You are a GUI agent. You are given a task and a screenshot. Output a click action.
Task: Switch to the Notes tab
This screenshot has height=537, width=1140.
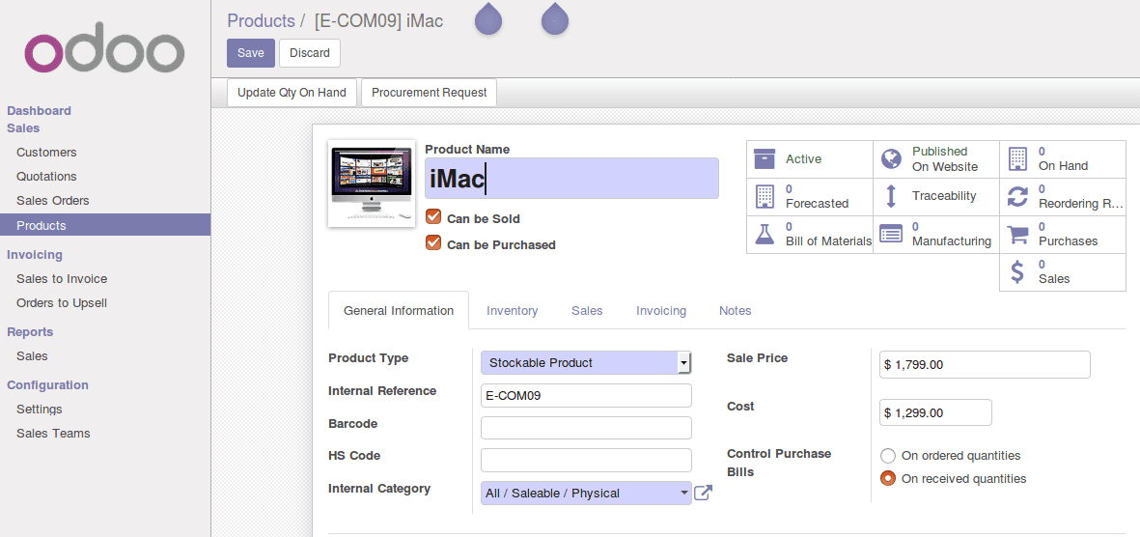tap(735, 311)
